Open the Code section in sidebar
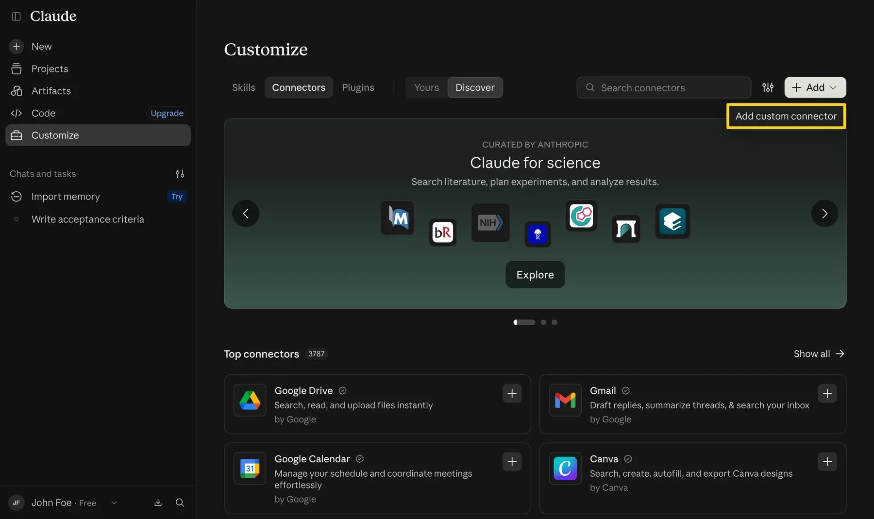The height and width of the screenshot is (519, 874). pyautogui.click(x=43, y=113)
